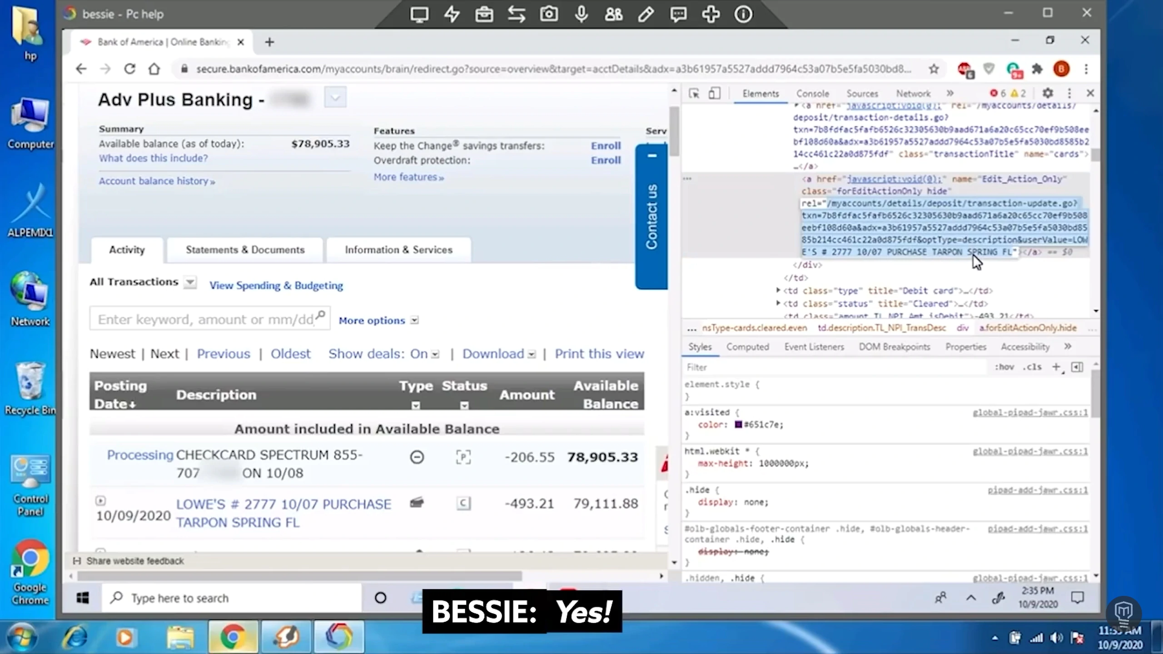
Task: Open the All Transactions dropdown
Action: click(x=190, y=282)
